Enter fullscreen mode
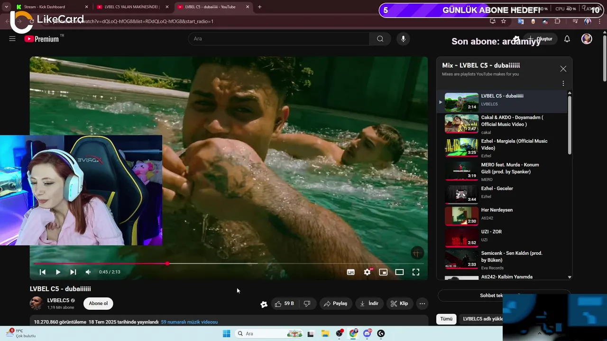Screen dimensions: 607x341 [415, 272]
